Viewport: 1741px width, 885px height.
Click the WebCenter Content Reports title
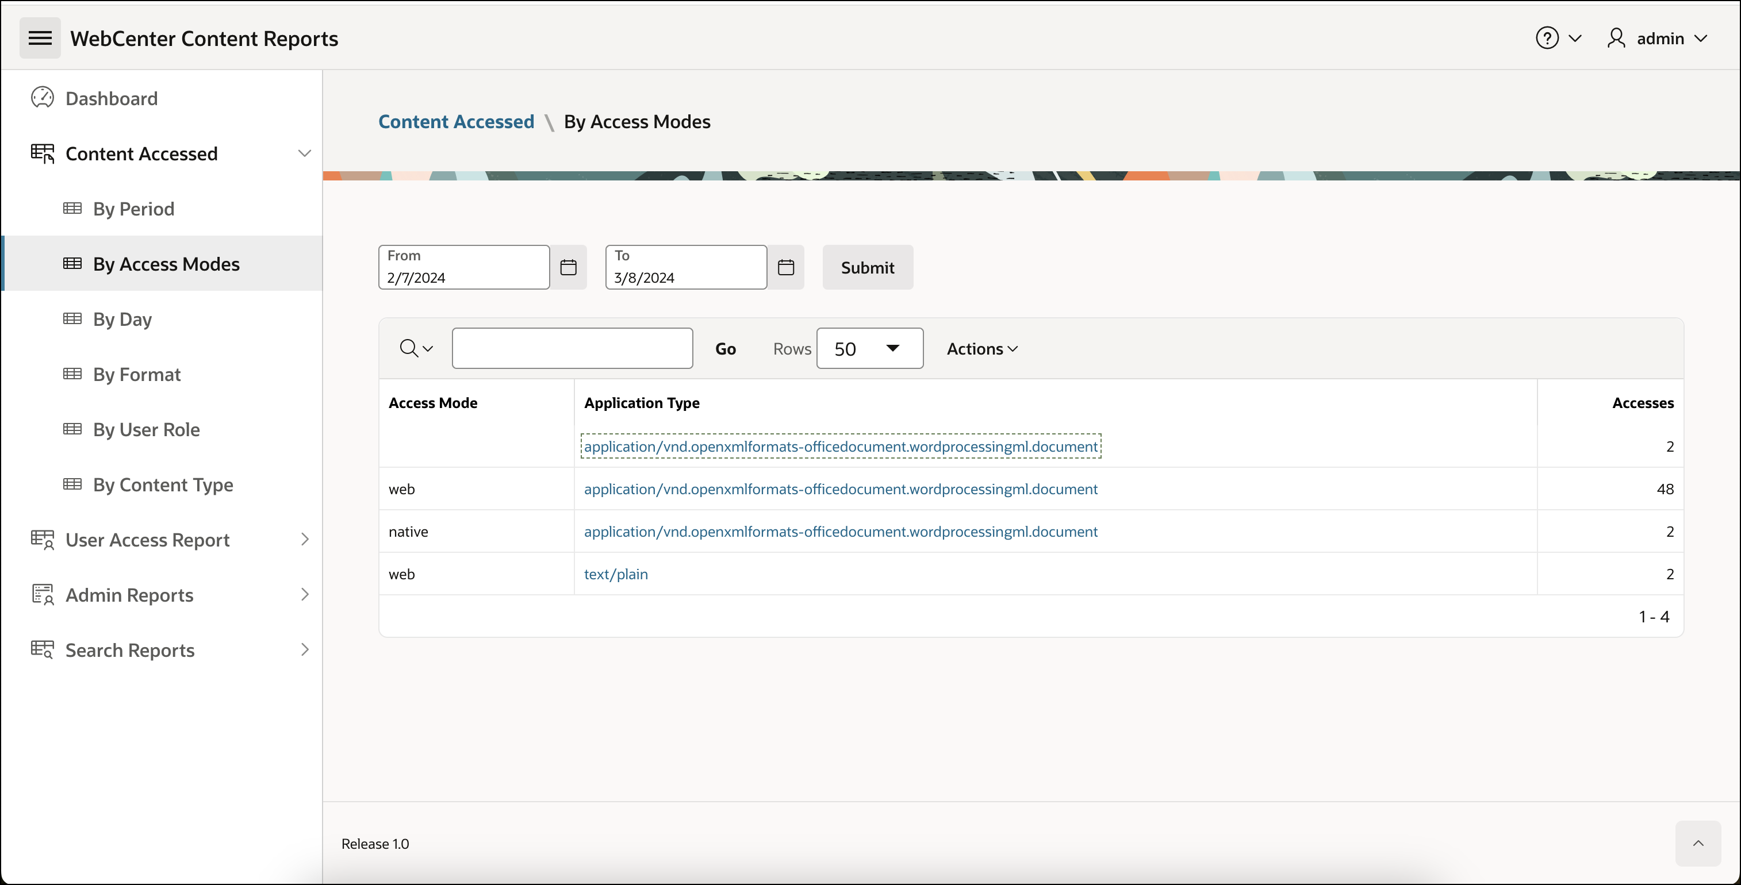pyautogui.click(x=204, y=39)
